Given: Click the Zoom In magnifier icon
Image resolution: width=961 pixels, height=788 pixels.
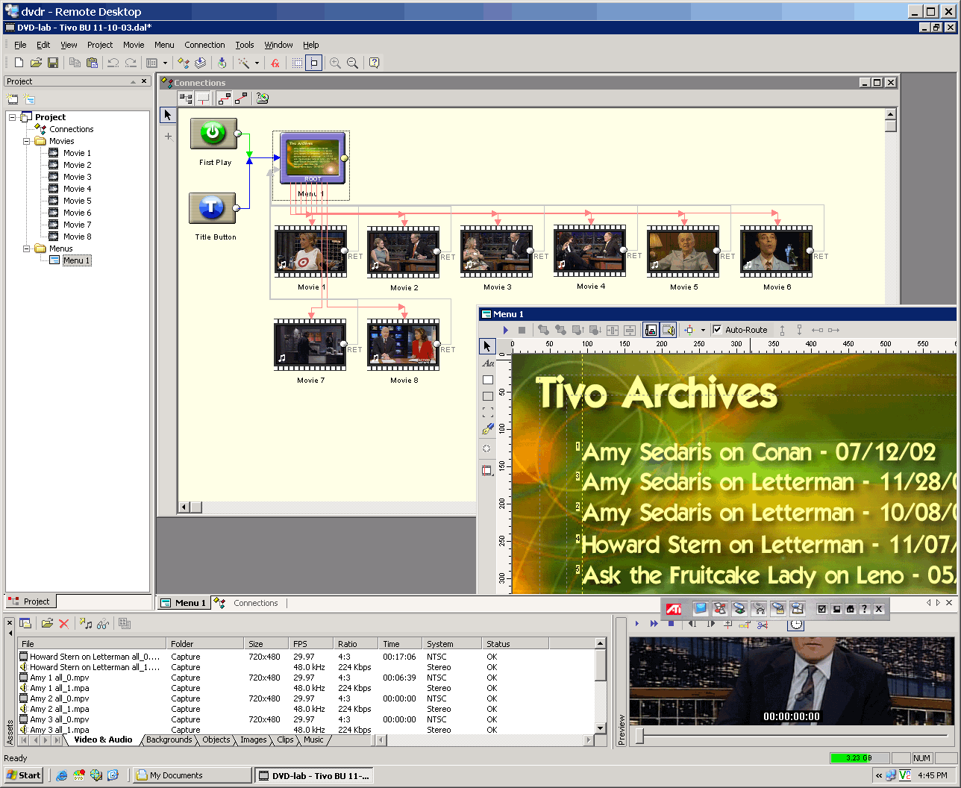Looking at the screenshot, I should [x=335, y=63].
